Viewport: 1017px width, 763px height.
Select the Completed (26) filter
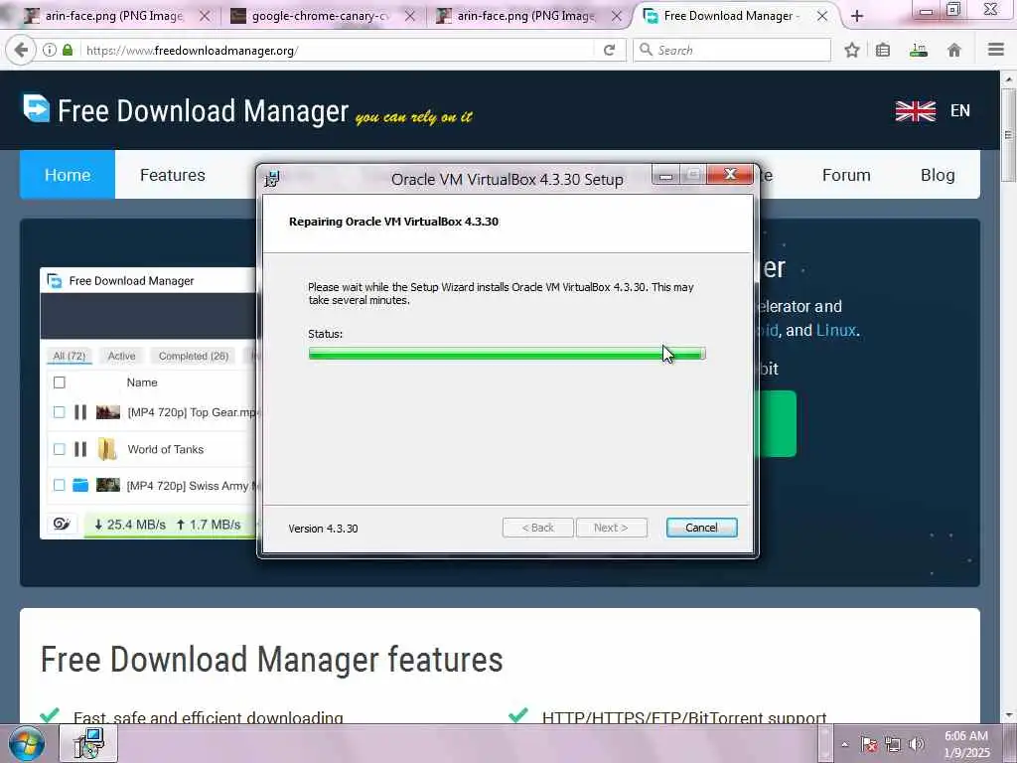pyautogui.click(x=194, y=356)
